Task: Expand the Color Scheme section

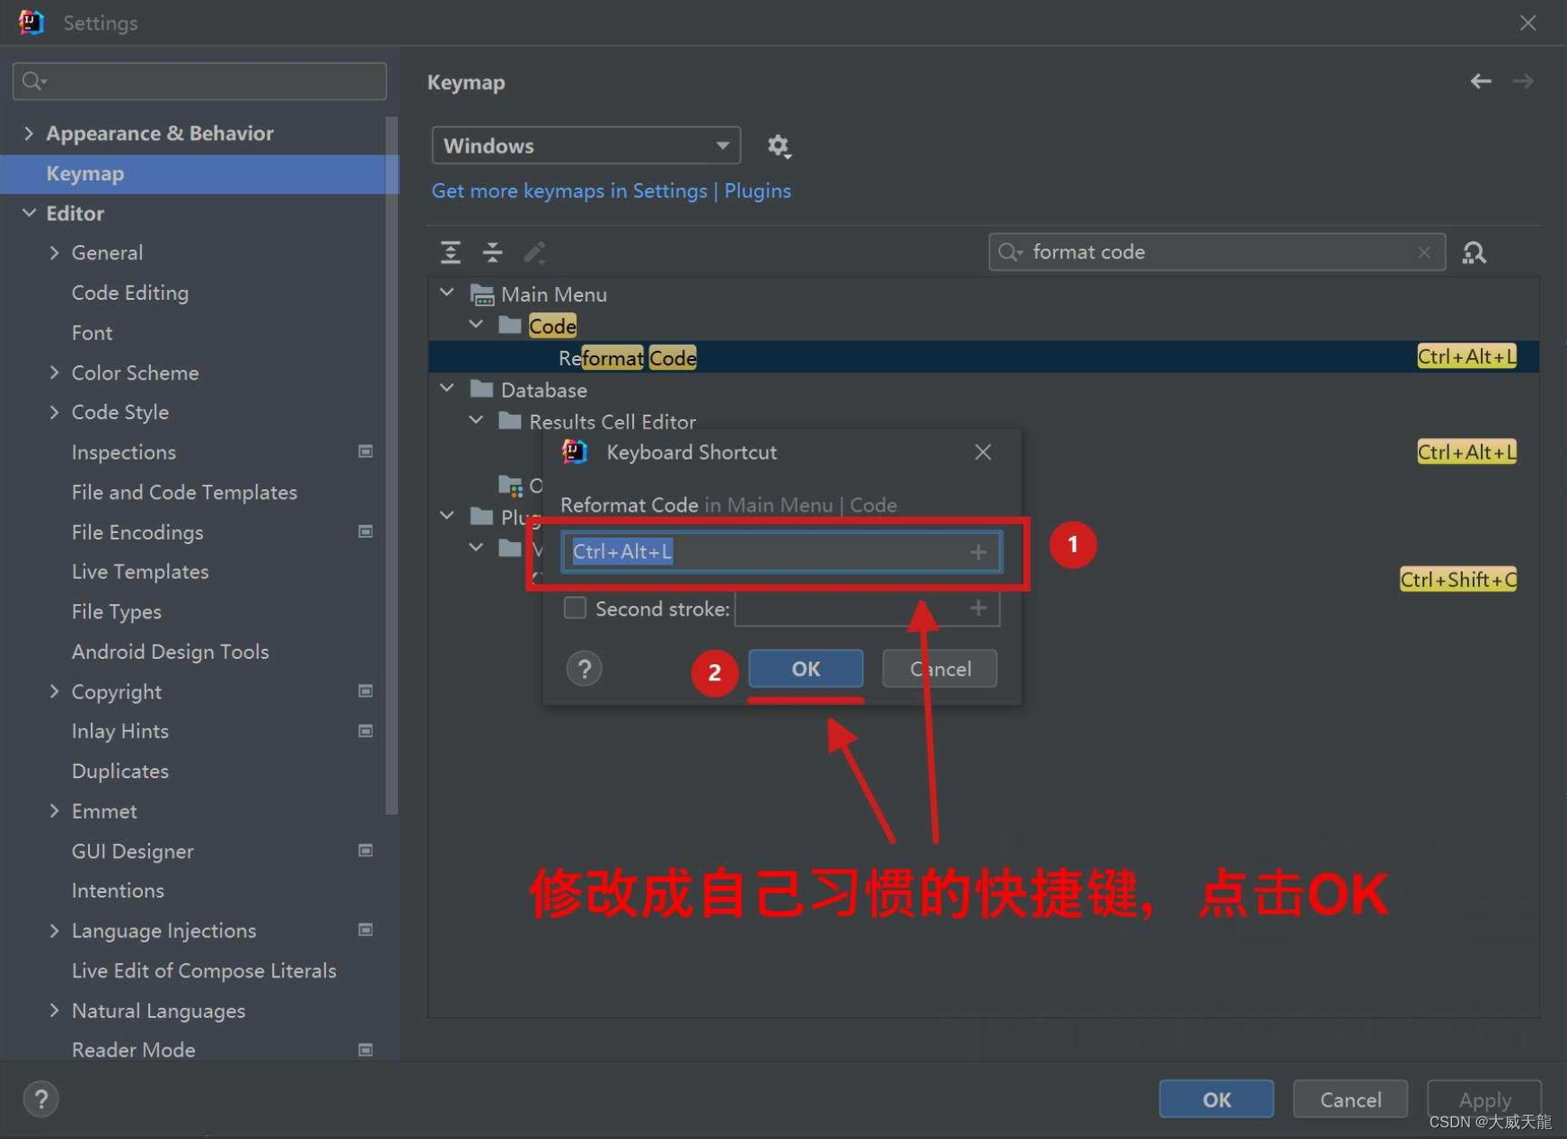Action: click(x=54, y=372)
